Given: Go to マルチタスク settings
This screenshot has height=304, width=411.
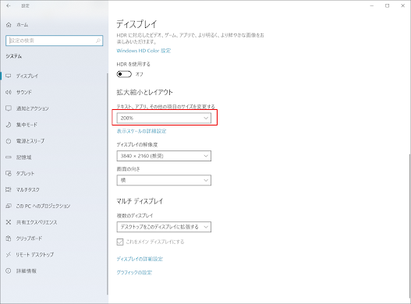Looking at the screenshot, I should click(x=28, y=189).
